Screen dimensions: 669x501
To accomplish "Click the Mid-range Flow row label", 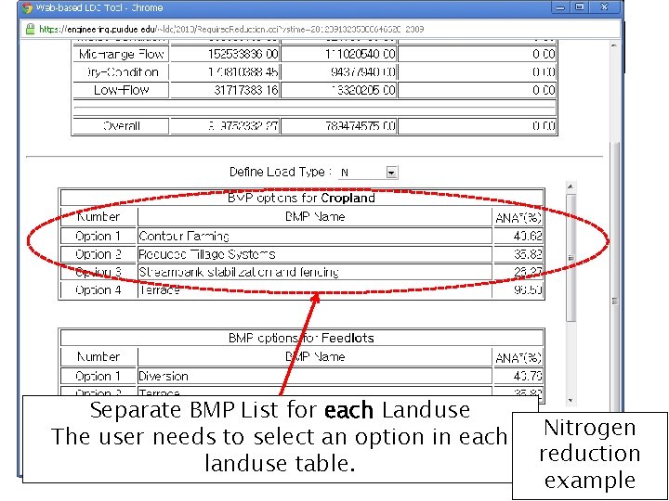I will [x=121, y=54].
